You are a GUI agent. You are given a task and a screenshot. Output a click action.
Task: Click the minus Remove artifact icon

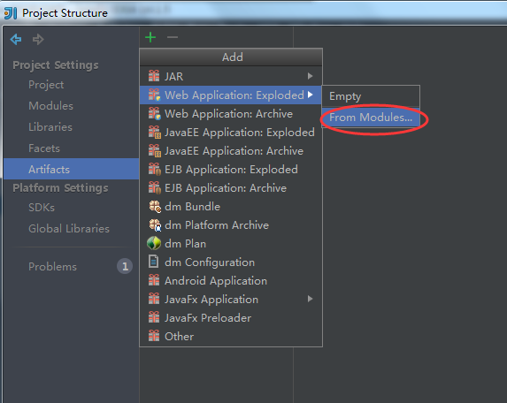coord(173,37)
